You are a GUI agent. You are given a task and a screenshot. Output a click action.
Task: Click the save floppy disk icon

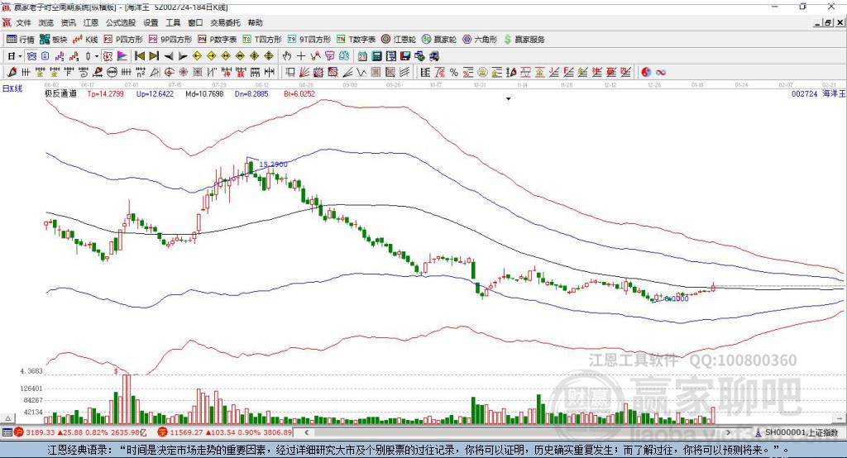pos(405,56)
